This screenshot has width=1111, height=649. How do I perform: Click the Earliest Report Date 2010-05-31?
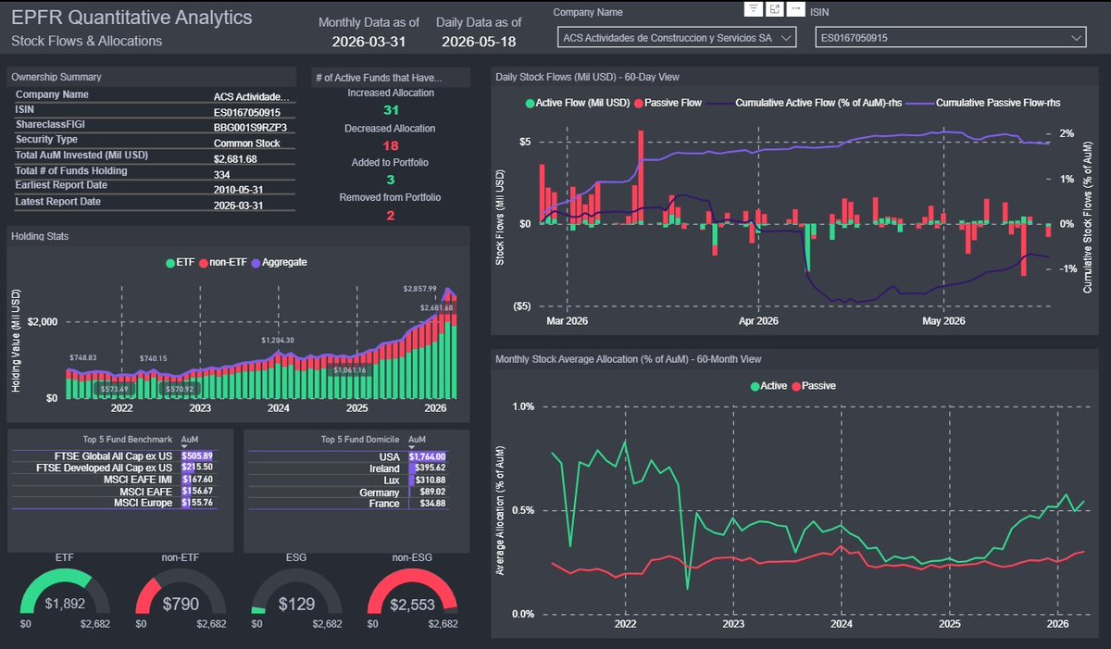click(x=237, y=189)
